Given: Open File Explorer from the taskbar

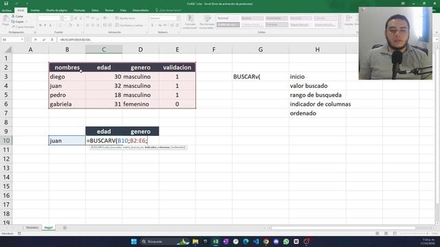Looking at the screenshot, I should (x=195, y=242).
